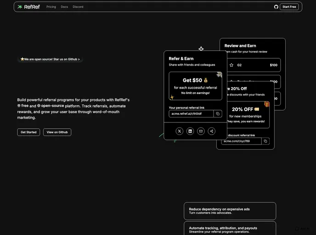The image size is (316, 235).
Task: Click the 'Review and Earn' heading
Action: click(x=240, y=46)
